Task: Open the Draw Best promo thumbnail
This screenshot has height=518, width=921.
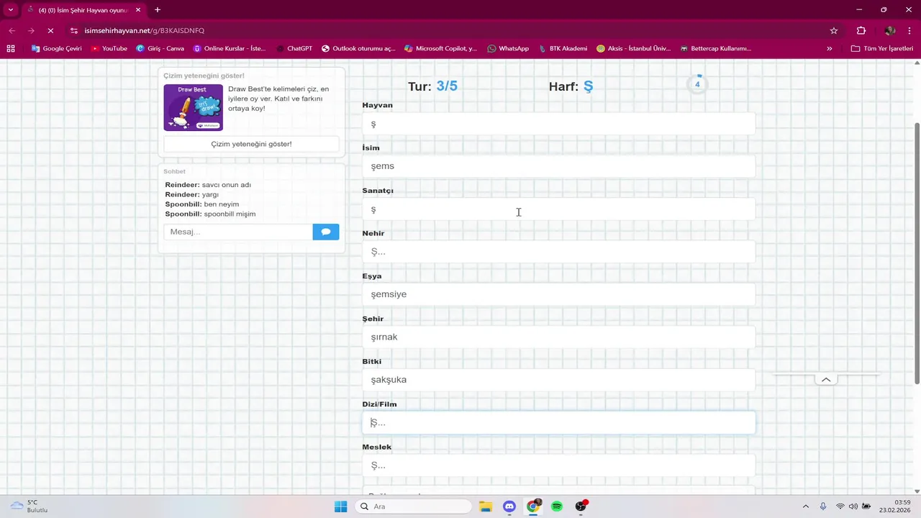Action: pyautogui.click(x=193, y=107)
